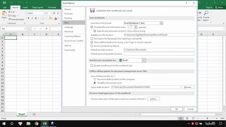Switch to Normal view icon in status bar

tap(180, 119)
